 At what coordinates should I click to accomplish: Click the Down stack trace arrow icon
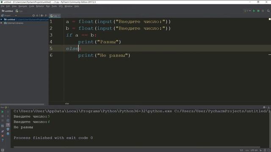coord(8,116)
